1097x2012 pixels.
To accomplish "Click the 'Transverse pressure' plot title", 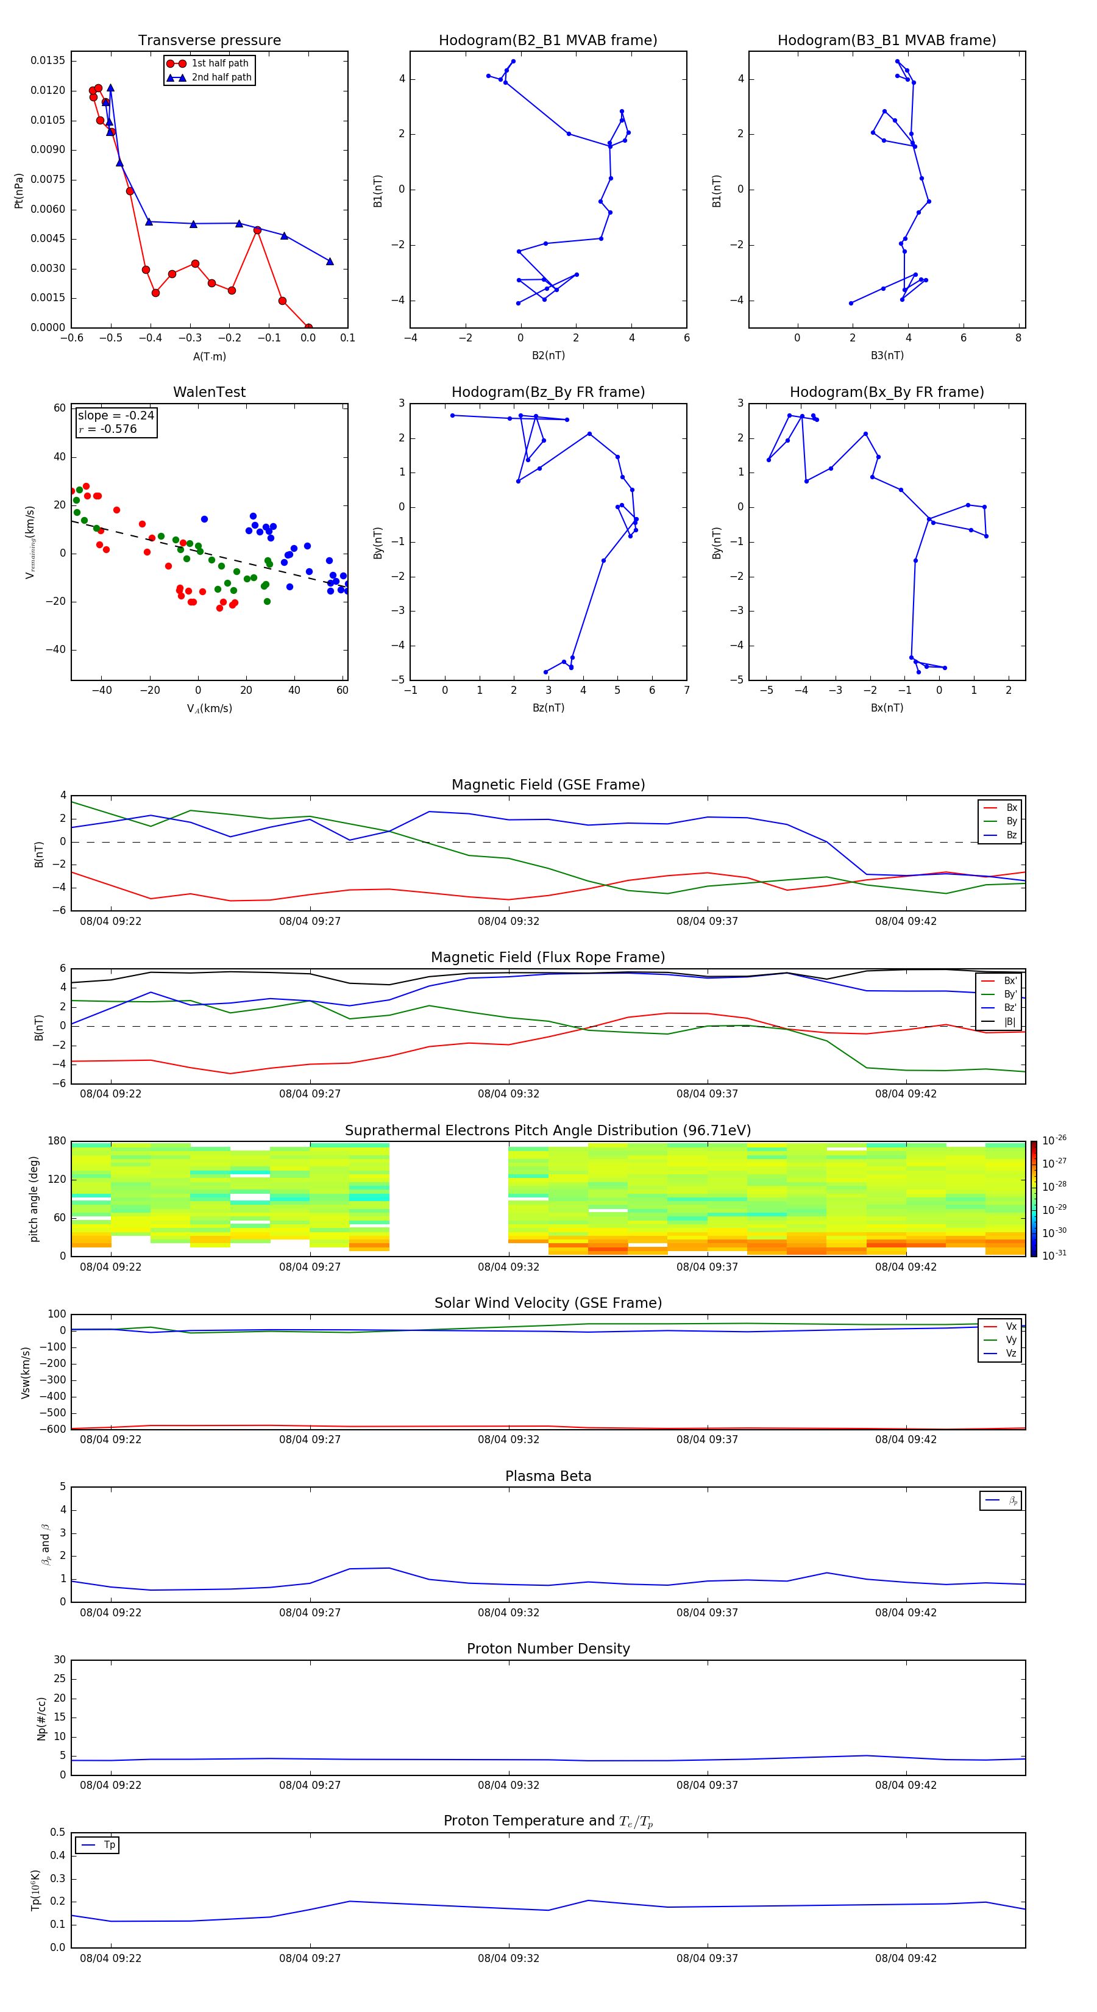I will [x=209, y=41].
